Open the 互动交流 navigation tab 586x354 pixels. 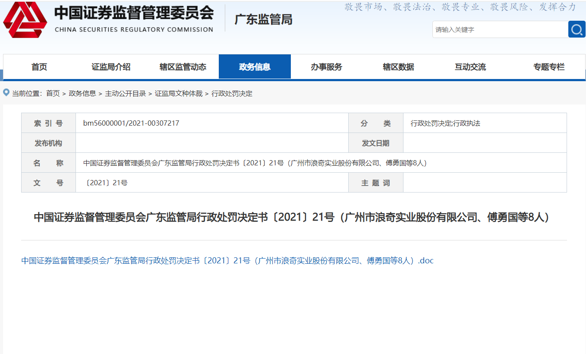coord(470,67)
